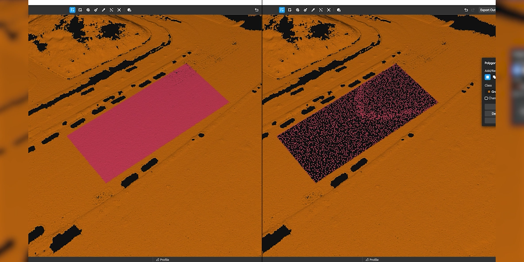
Task: Open the Profile tab under left viewport
Action: [162, 259]
